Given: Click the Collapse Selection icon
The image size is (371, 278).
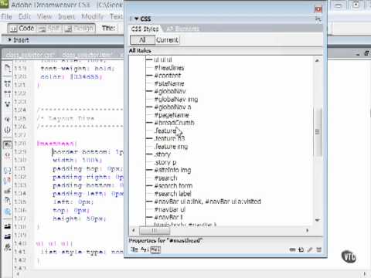Looking at the screenshot, I should [8, 94].
